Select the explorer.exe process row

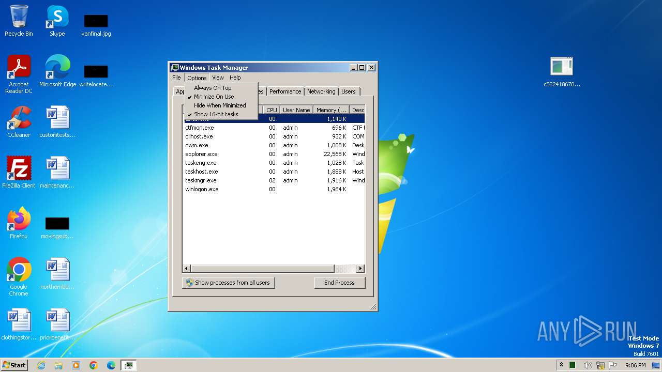click(x=274, y=154)
